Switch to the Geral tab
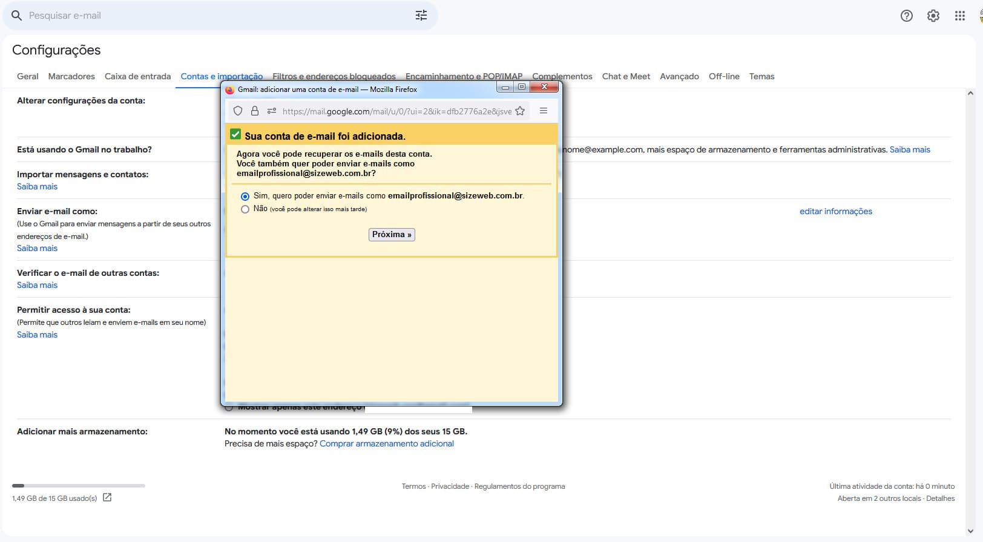 (27, 76)
